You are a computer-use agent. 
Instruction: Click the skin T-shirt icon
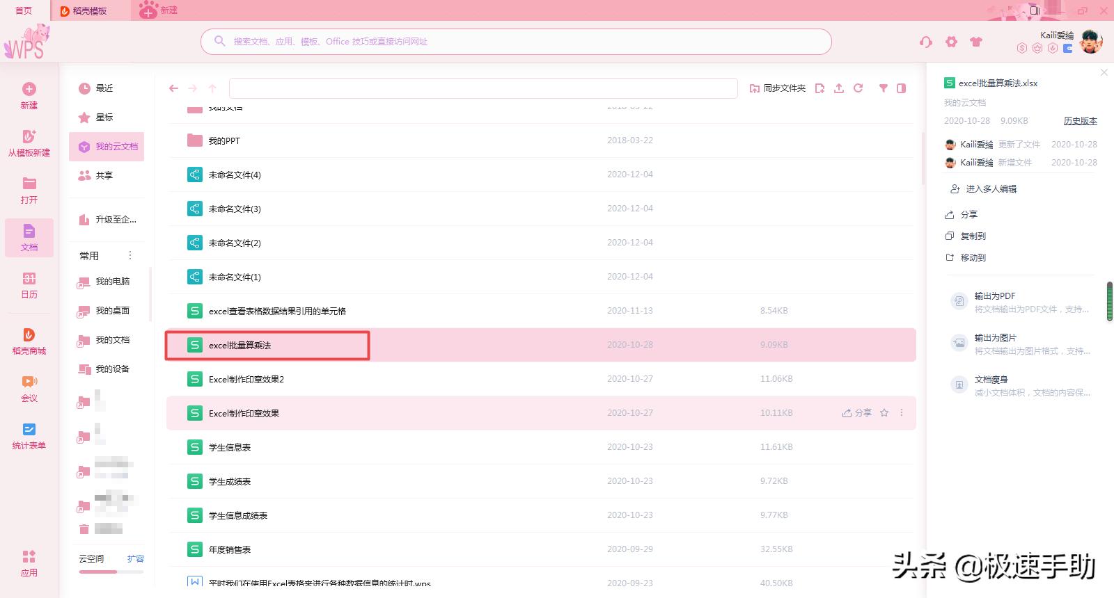click(976, 42)
